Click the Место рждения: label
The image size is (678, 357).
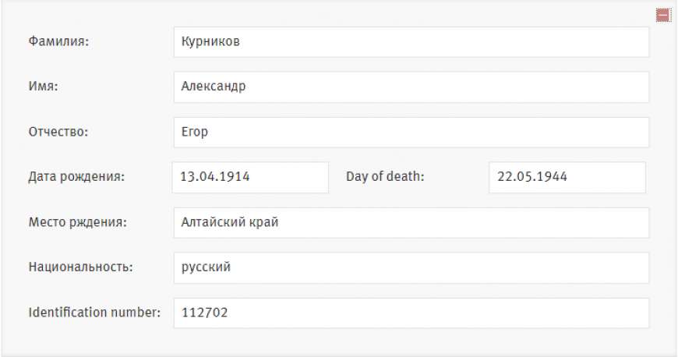[78, 222]
